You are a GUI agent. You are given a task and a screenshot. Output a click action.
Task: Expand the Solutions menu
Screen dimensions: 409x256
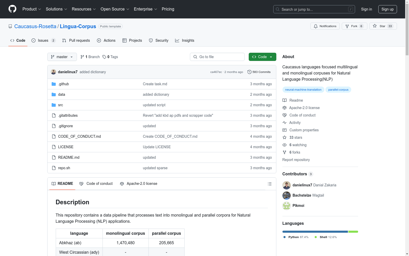tap(56, 9)
